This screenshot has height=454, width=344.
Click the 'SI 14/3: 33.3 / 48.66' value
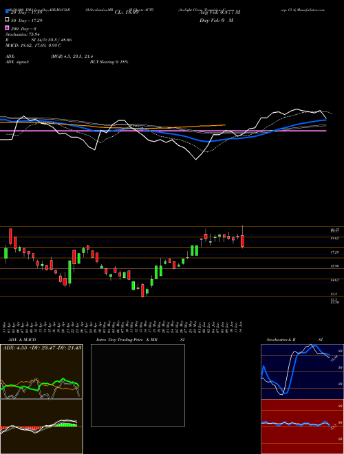point(52,40)
